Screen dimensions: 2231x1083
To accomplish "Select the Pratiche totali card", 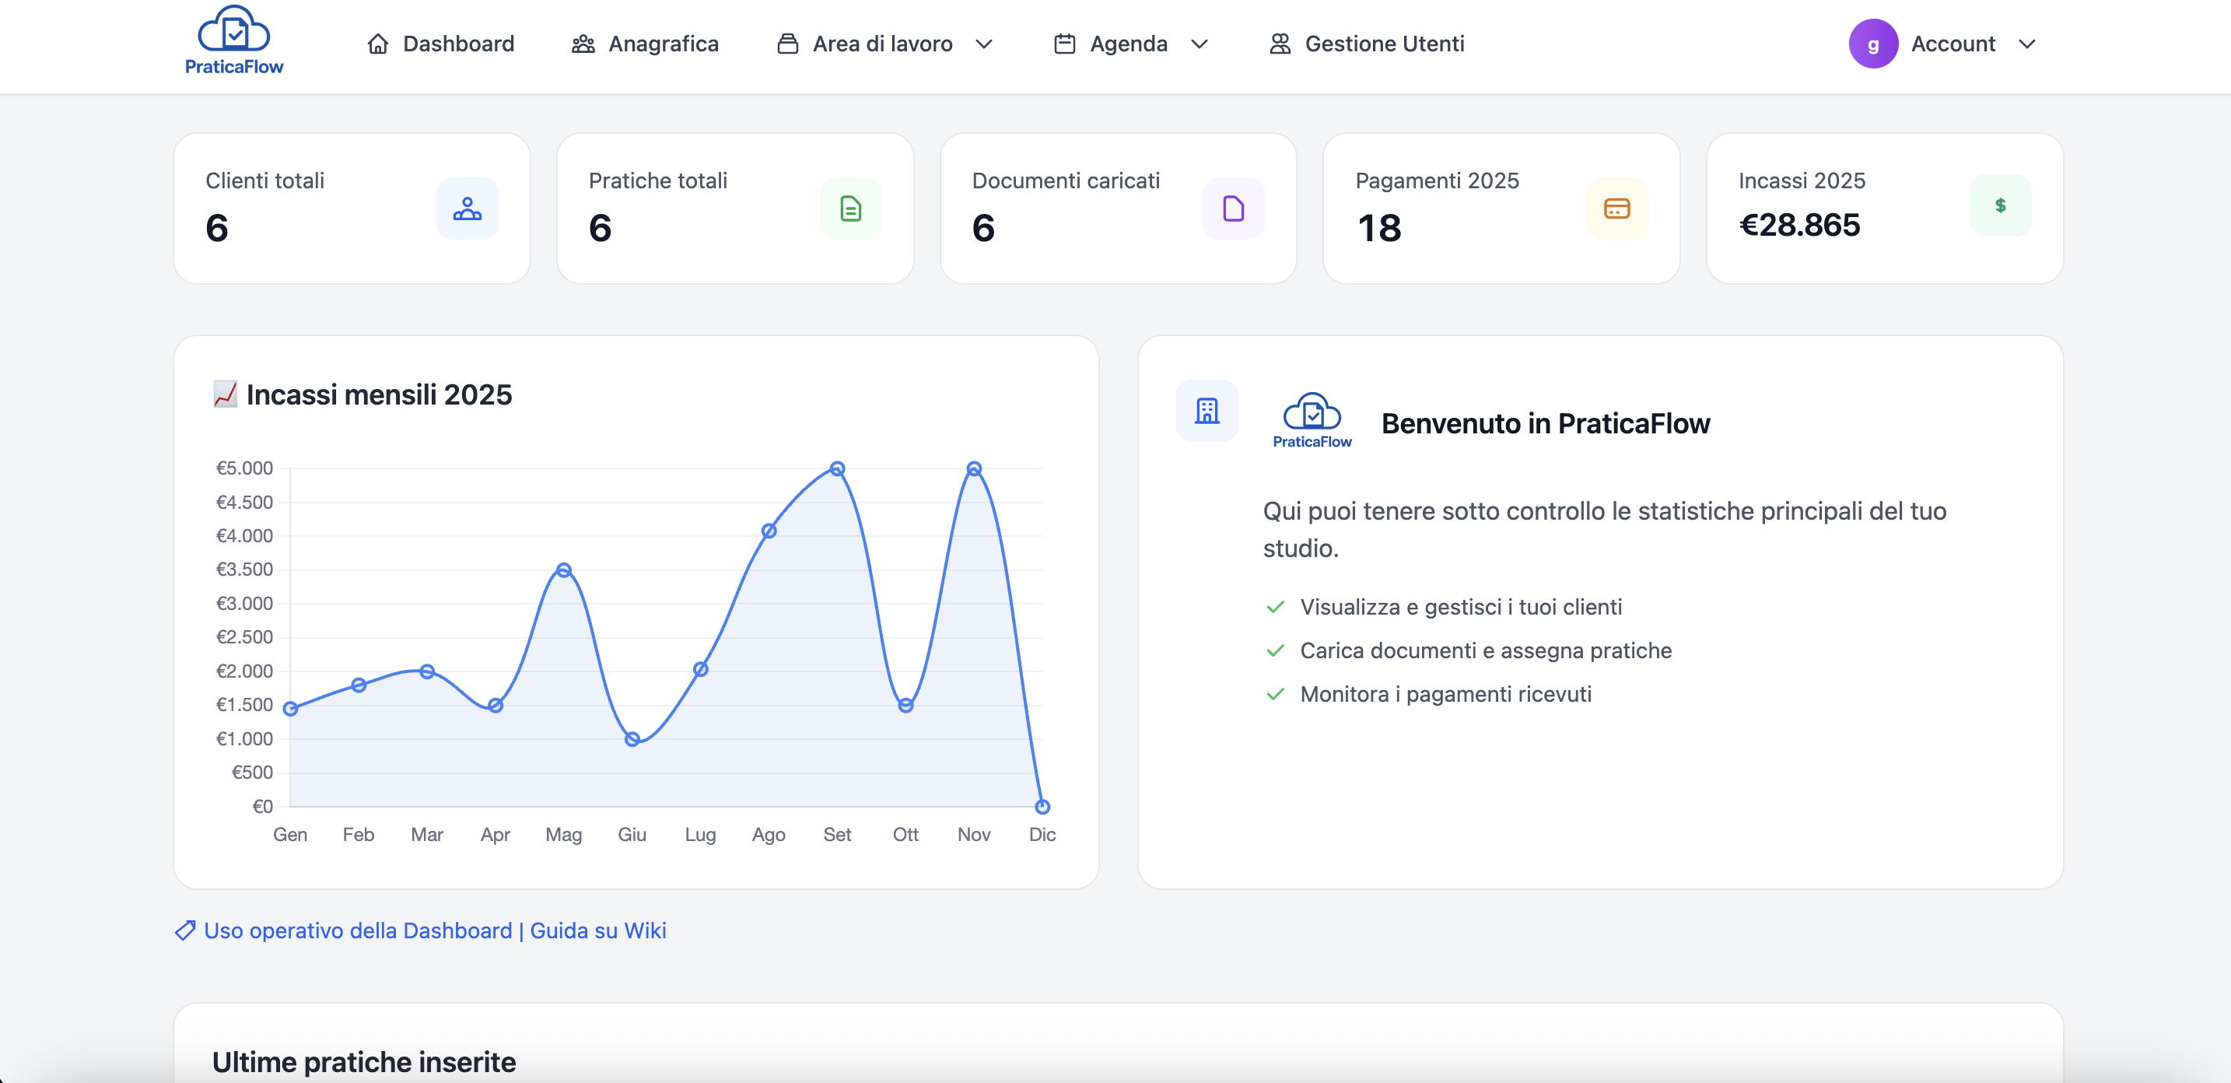I will pyautogui.click(x=734, y=208).
